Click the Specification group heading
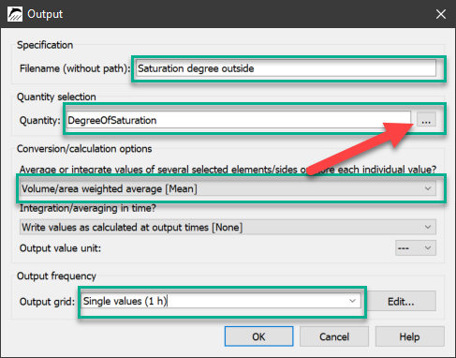This screenshot has width=456, height=358. point(45,45)
